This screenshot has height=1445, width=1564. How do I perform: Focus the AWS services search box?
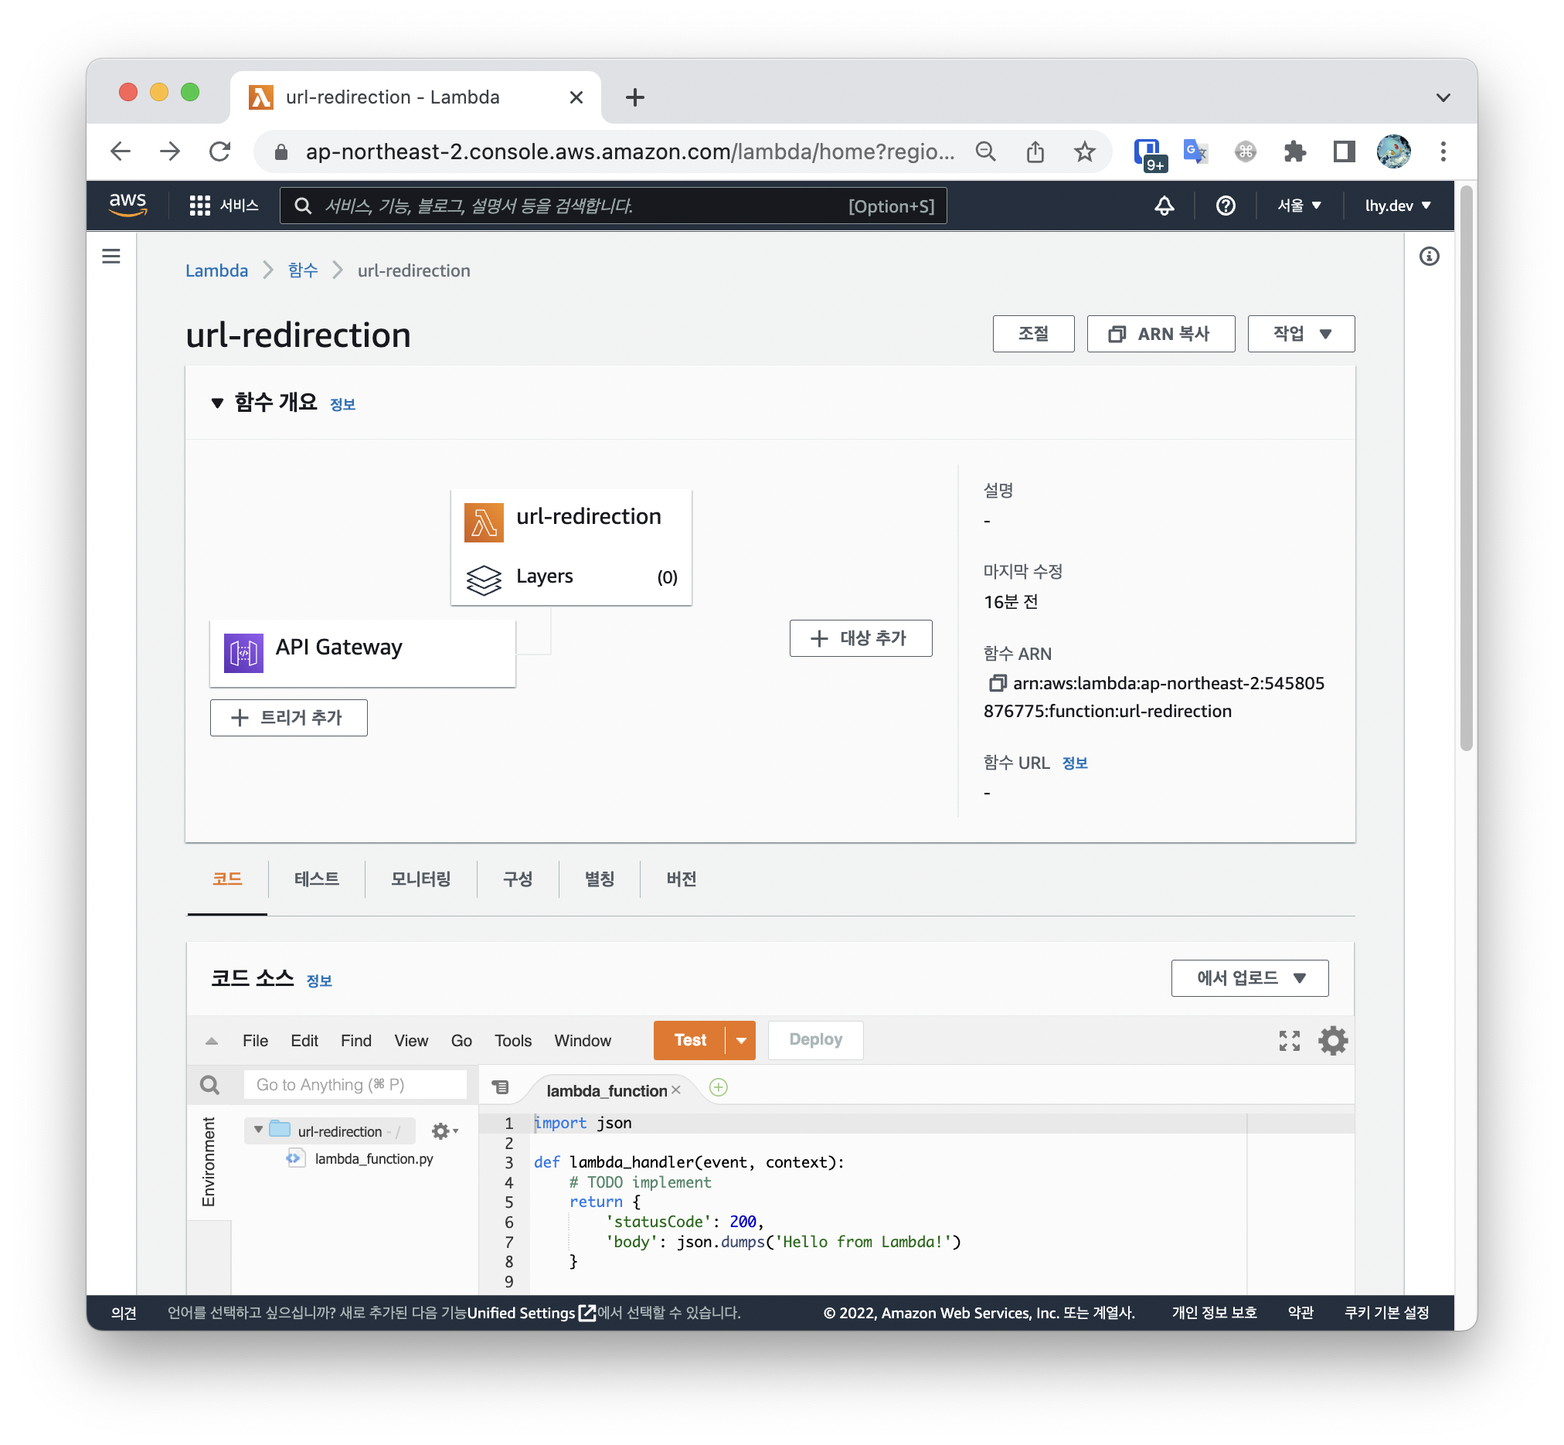613,206
